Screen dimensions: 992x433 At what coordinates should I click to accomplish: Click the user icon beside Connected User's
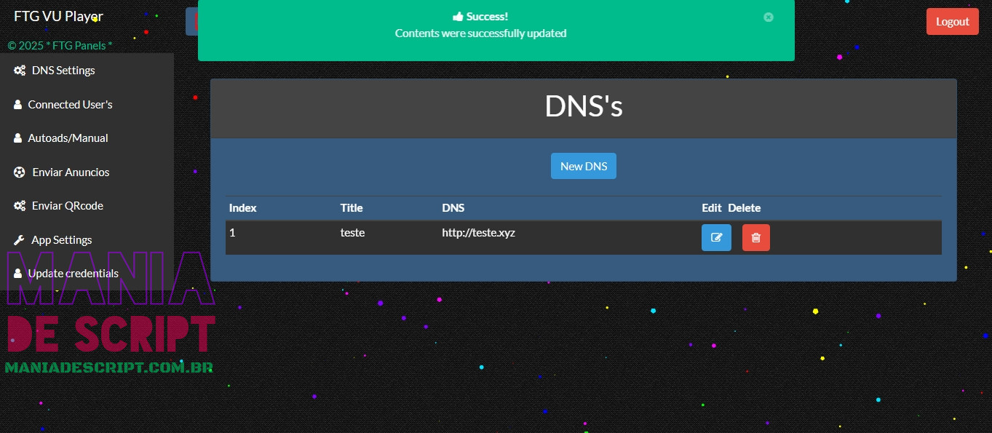click(x=17, y=105)
